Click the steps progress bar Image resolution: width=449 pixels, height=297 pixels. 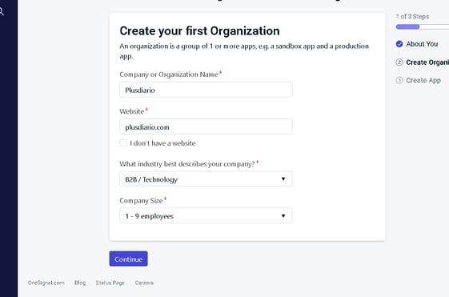point(423,27)
